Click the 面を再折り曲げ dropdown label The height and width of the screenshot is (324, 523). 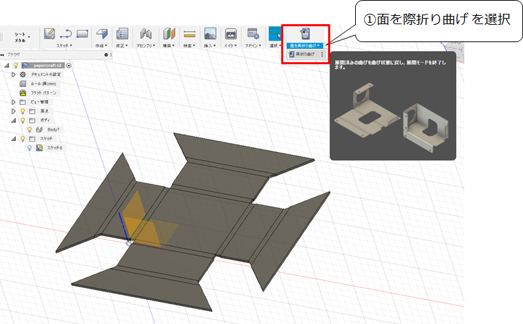tap(305, 46)
